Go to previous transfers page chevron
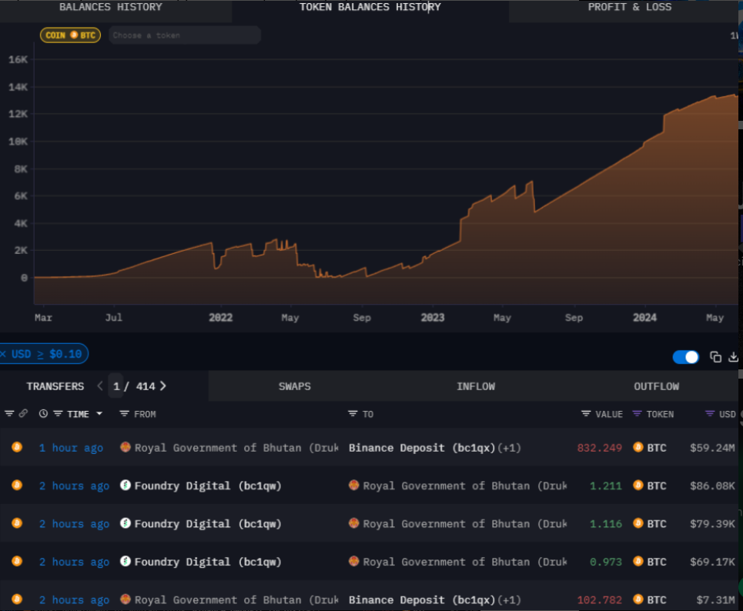Image resolution: width=743 pixels, height=611 pixels. tap(100, 386)
